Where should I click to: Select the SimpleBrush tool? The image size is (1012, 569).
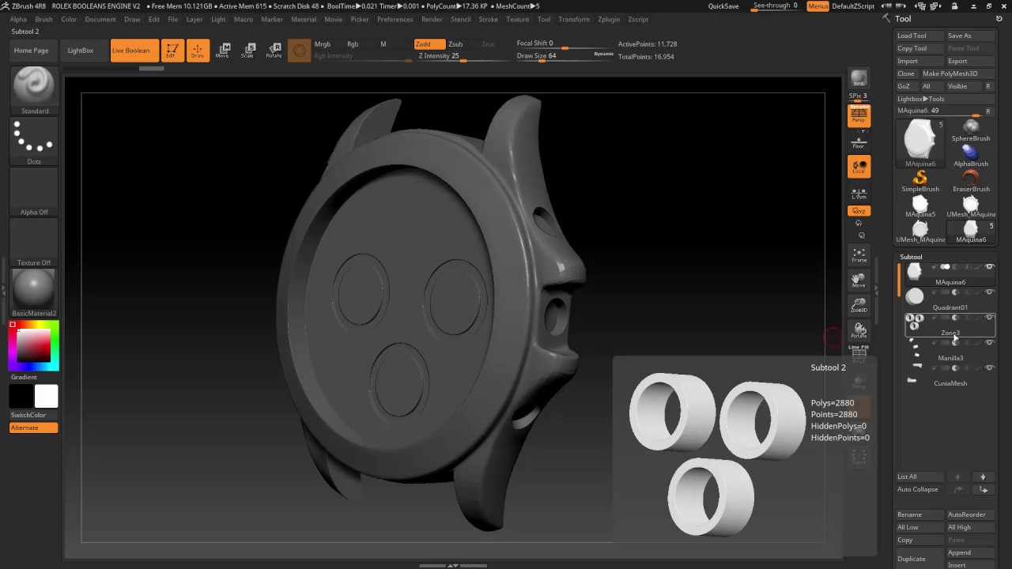click(x=920, y=181)
